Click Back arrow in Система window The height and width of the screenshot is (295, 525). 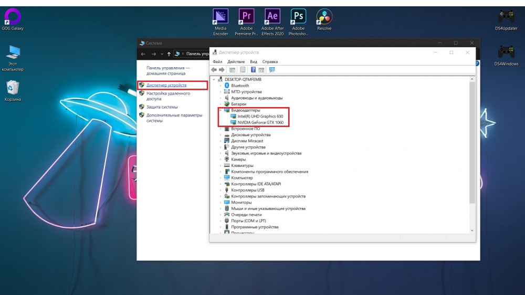pyautogui.click(x=143, y=54)
